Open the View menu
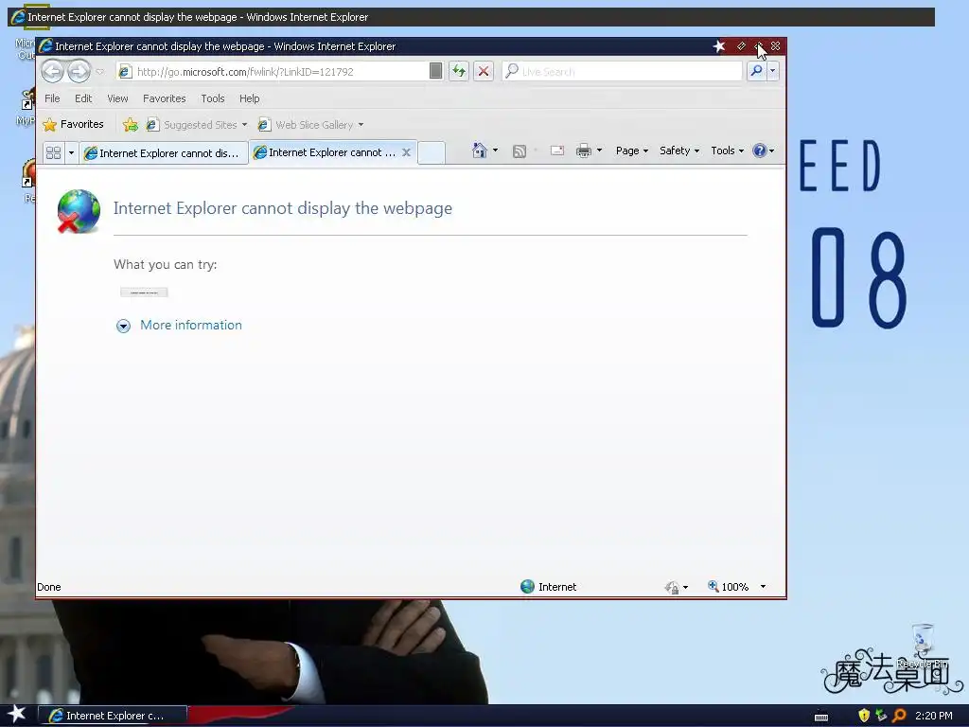The height and width of the screenshot is (727, 969). click(x=117, y=98)
